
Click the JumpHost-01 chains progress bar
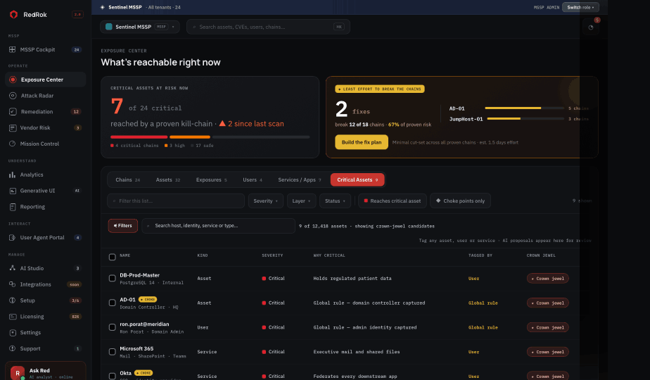[525, 119]
